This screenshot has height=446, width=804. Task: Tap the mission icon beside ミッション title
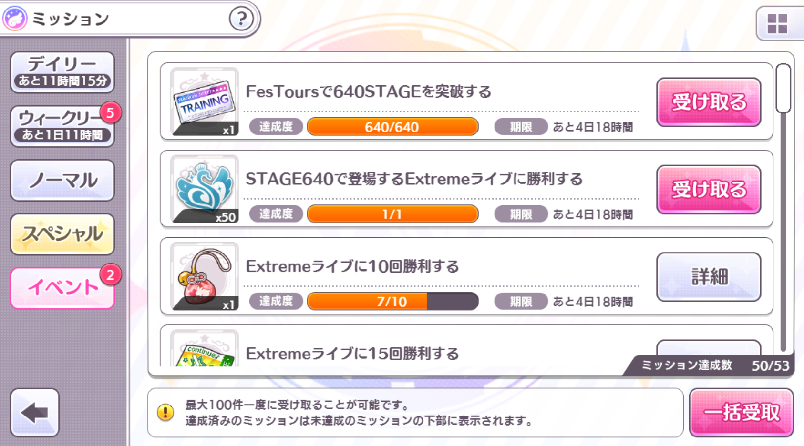click(x=15, y=19)
